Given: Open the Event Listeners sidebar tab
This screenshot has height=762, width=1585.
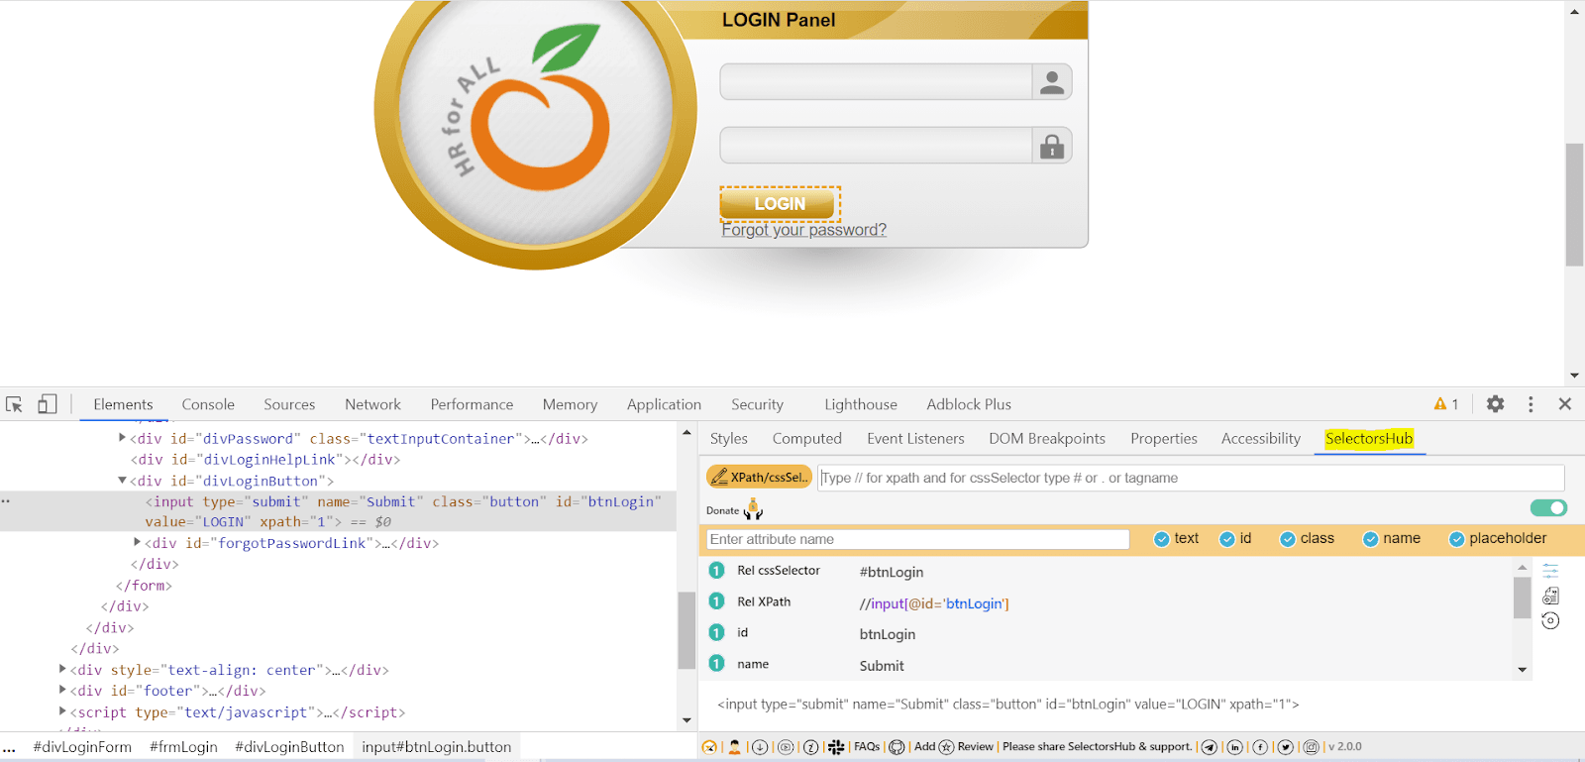Looking at the screenshot, I should [x=915, y=439].
